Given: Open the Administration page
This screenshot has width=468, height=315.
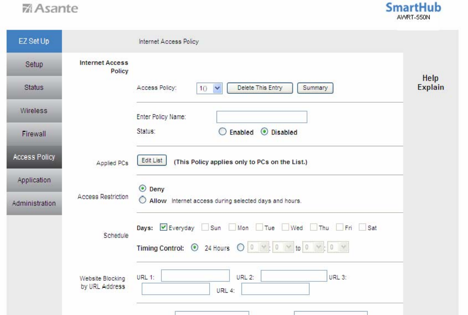Looking at the screenshot, I should (34, 204).
